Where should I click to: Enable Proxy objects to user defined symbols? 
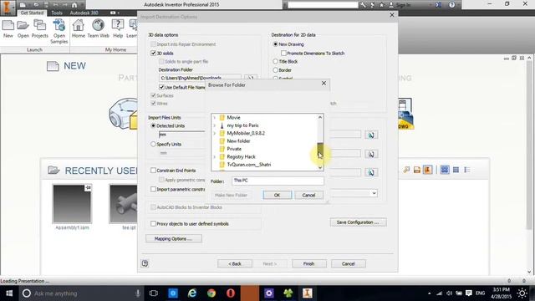[153, 224]
